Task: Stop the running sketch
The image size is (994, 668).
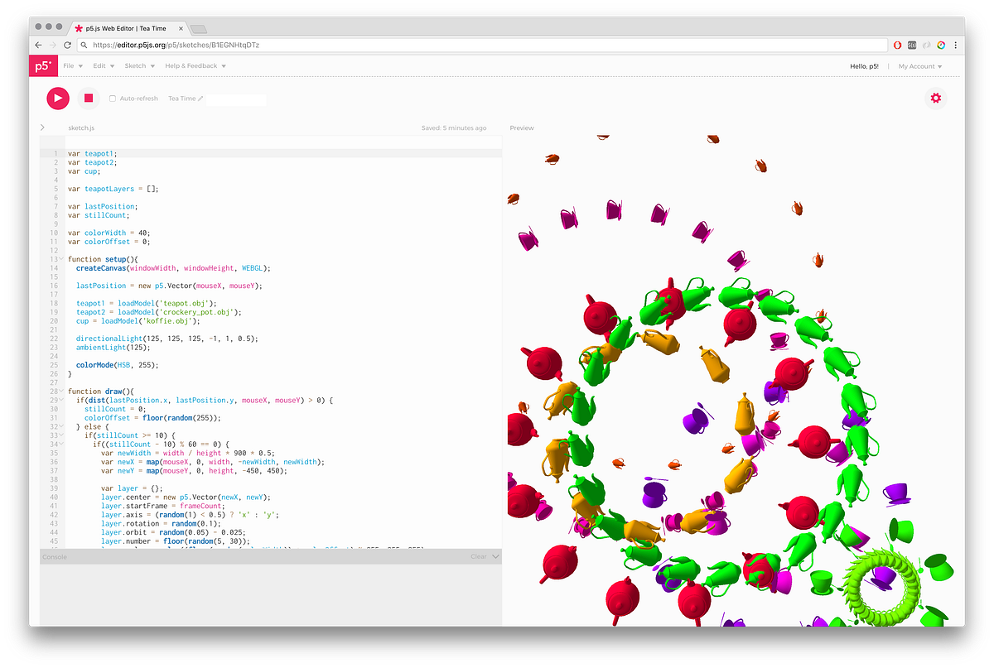Action: (88, 99)
